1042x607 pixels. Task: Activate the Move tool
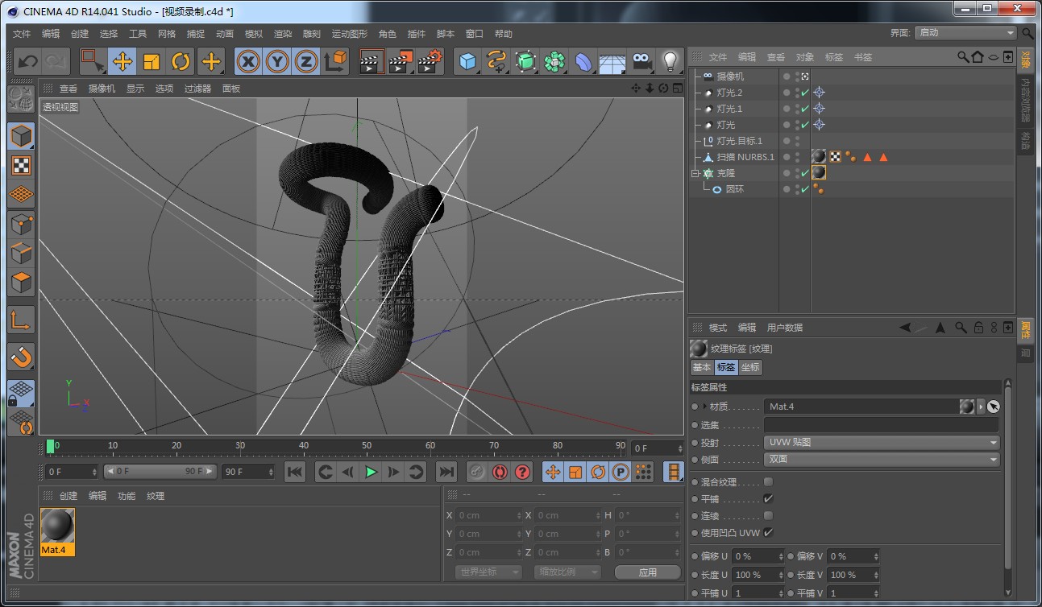click(122, 61)
